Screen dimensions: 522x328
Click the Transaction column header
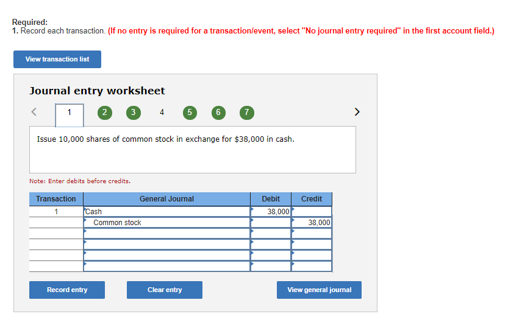[56, 199]
